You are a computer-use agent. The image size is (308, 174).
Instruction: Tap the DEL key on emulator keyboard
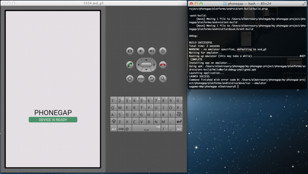pos(179,114)
